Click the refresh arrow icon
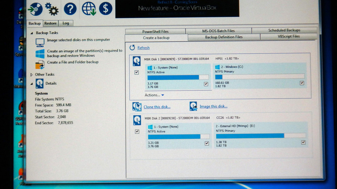337x189 pixels. tap(132, 48)
